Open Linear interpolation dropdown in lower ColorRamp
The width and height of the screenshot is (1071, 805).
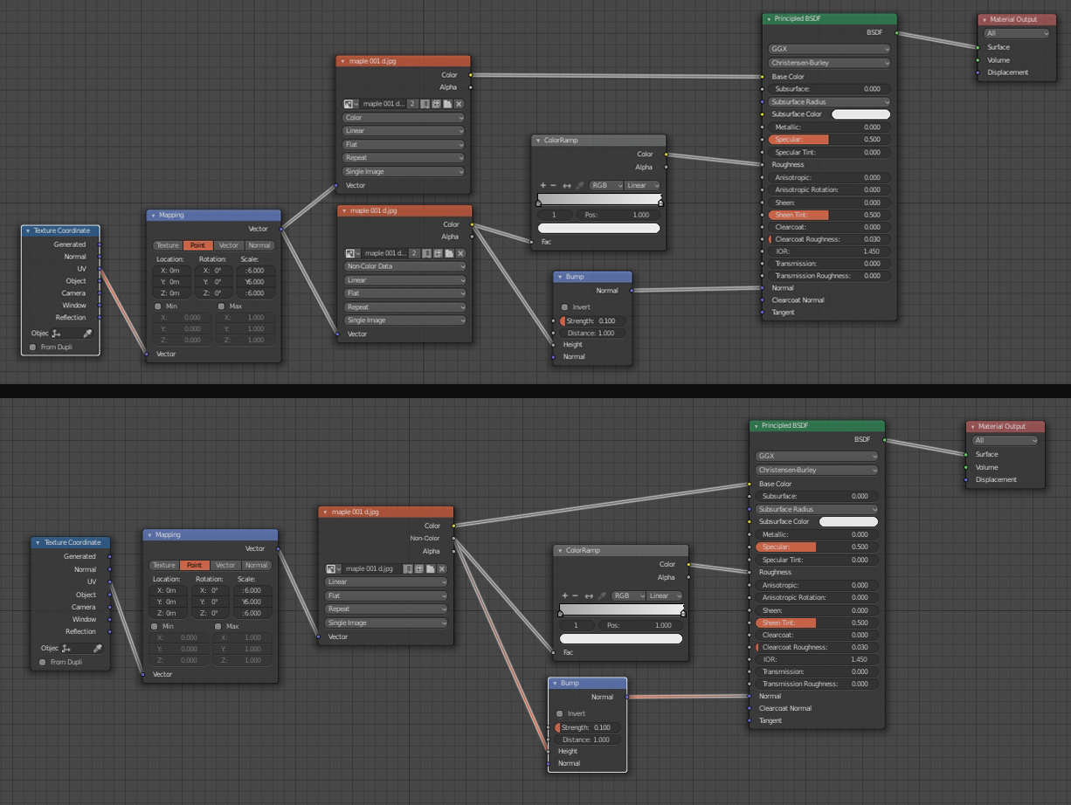[665, 595]
